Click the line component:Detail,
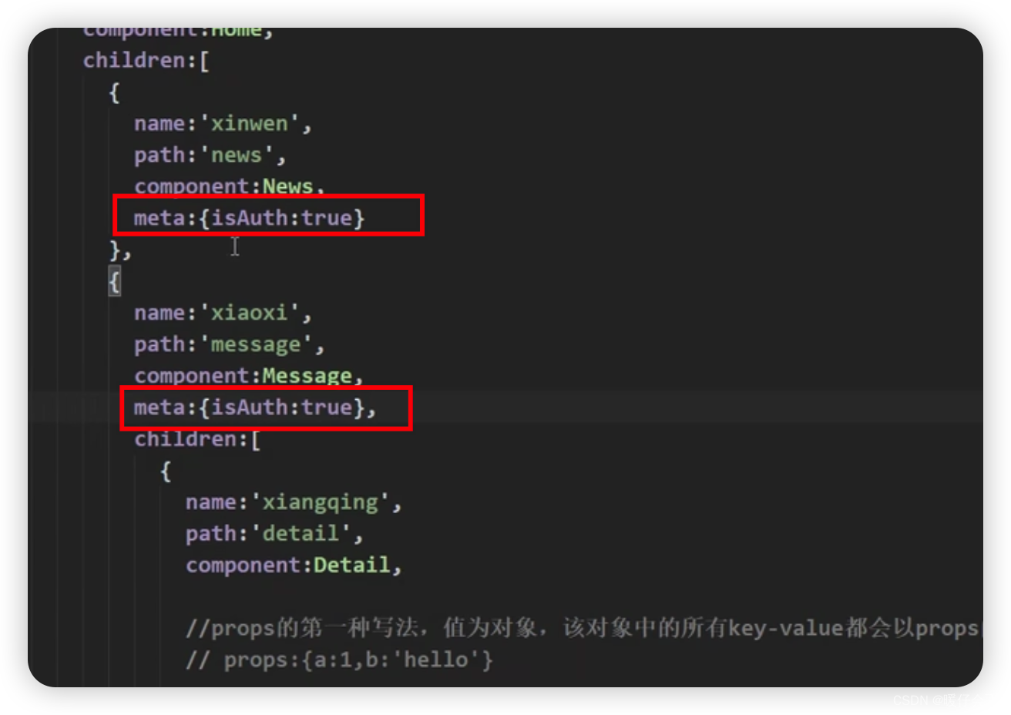Viewport: 1011px width, 715px height. click(x=294, y=566)
